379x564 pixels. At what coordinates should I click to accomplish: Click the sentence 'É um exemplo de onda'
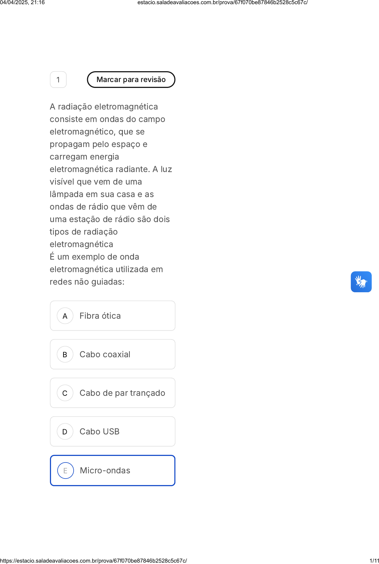[x=94, y=257]
